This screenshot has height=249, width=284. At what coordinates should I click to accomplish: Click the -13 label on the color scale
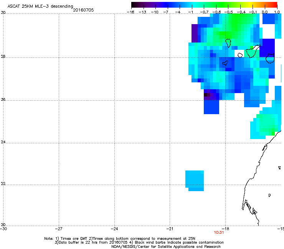pos(142,12)
